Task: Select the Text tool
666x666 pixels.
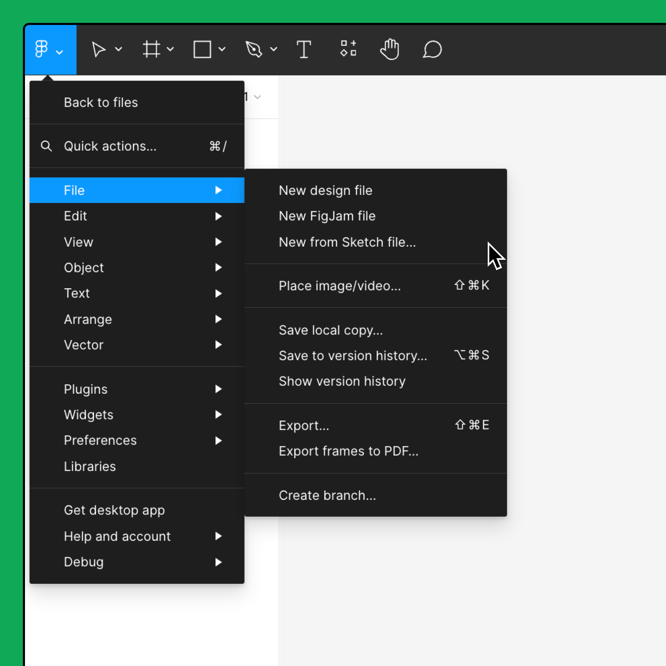Action: click(x=304, y=49)
